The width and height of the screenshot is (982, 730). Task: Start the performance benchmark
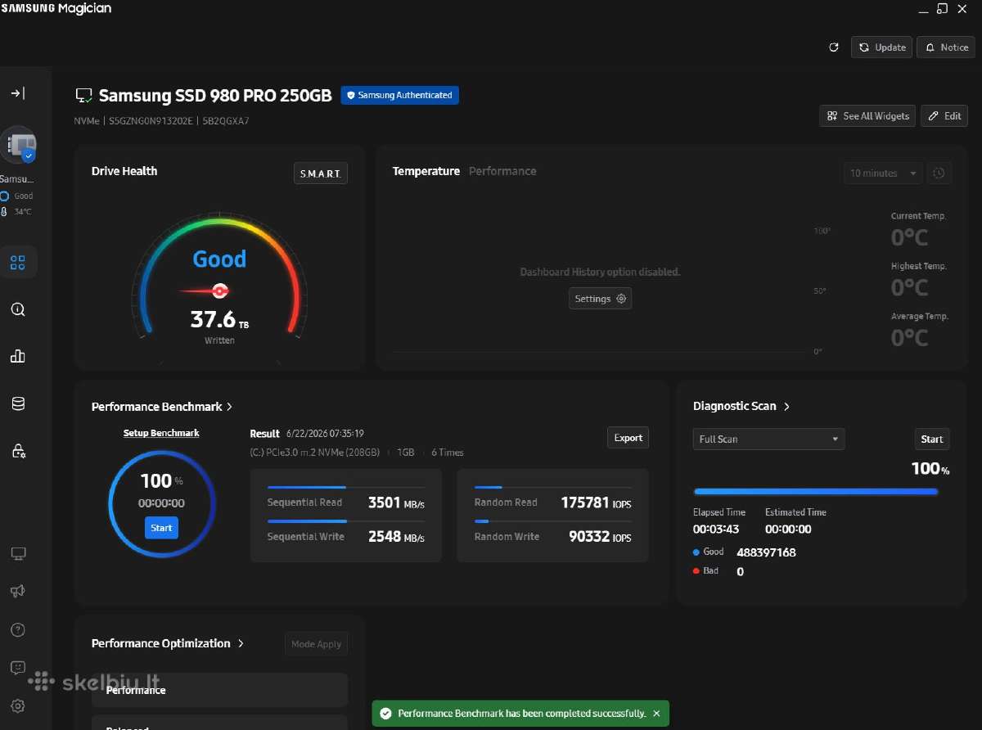(161, 528)
